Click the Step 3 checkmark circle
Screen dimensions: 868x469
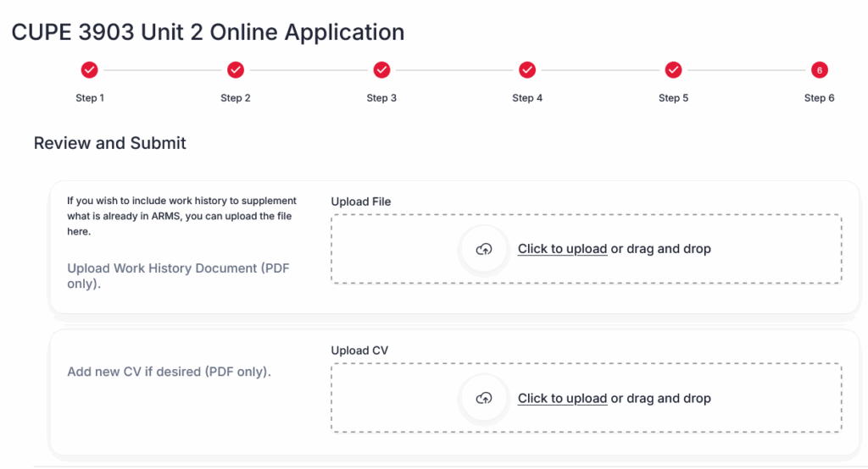(x=381, y=70)
